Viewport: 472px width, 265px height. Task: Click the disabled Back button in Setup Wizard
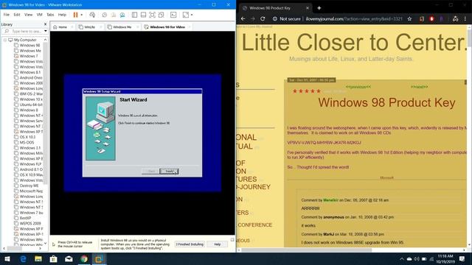click(150, 172)
